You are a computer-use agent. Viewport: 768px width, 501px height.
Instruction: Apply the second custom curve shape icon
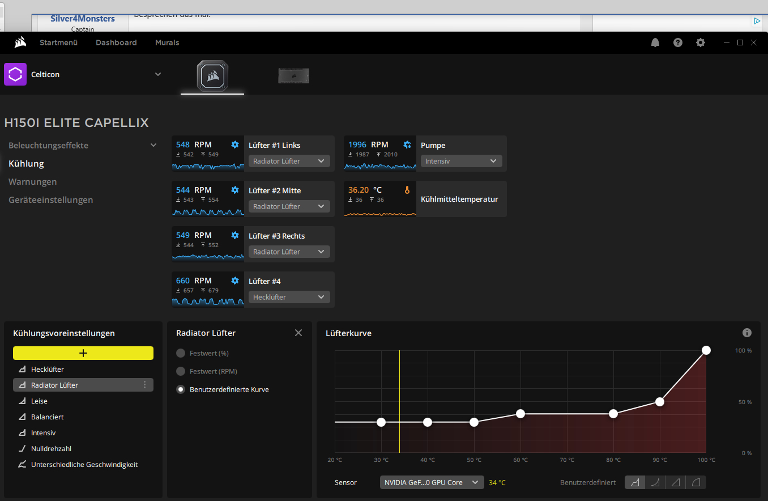coord(655,482)
